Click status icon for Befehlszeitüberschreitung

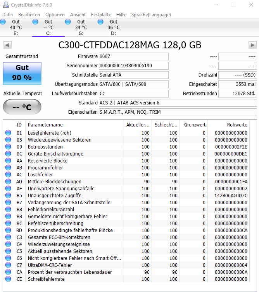[x=8, y=223]
